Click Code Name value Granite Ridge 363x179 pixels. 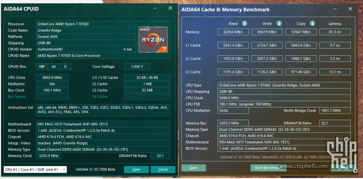tap(86, 30)
